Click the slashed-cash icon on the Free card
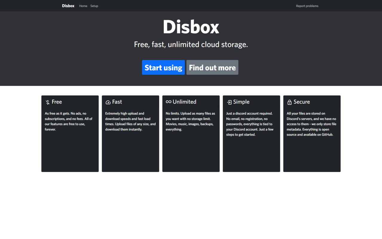 click(47, 102)
